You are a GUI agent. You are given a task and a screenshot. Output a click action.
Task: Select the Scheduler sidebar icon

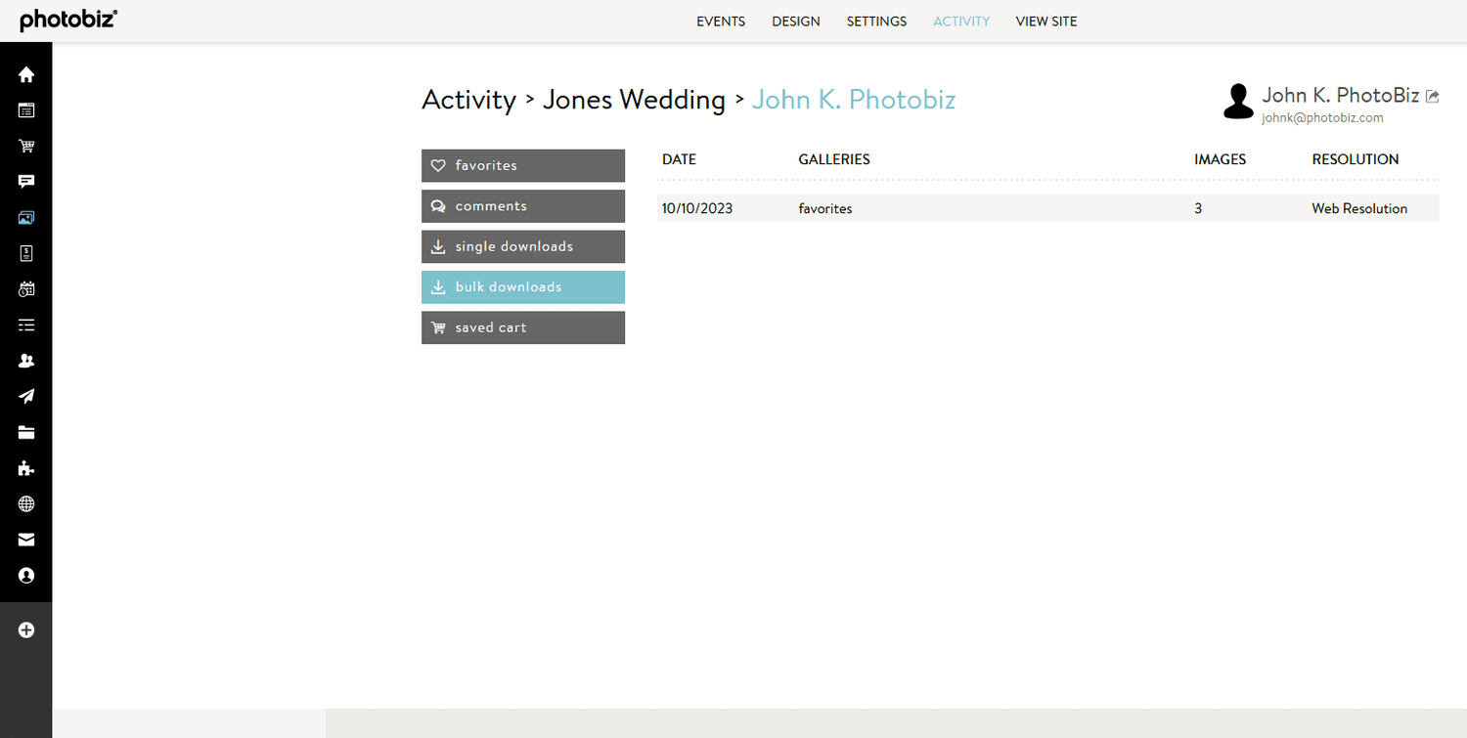pyautogui.click(x=26, y=288)
